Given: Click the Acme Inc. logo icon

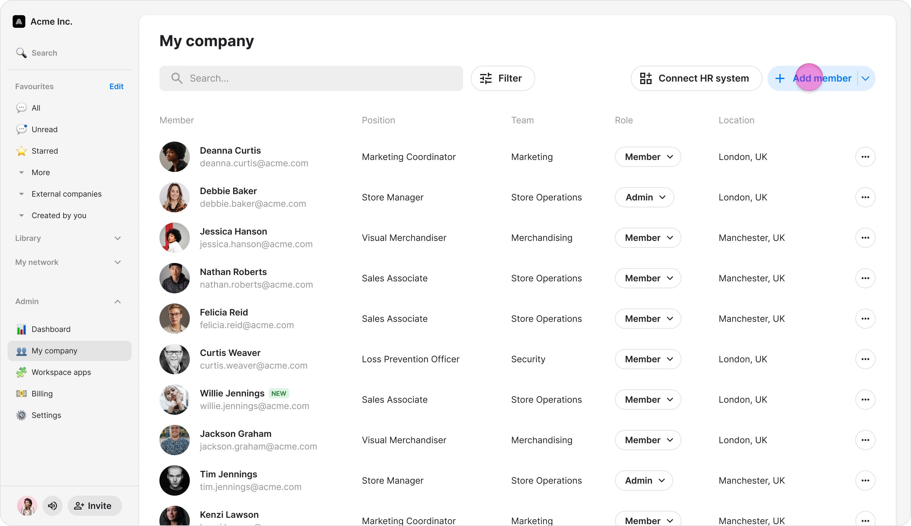Looking at the screenshot, I should click(x=19, y=22).
